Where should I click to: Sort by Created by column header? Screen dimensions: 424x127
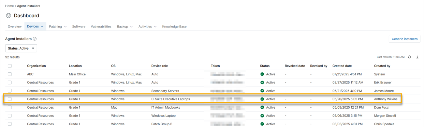tap(382, 66)
